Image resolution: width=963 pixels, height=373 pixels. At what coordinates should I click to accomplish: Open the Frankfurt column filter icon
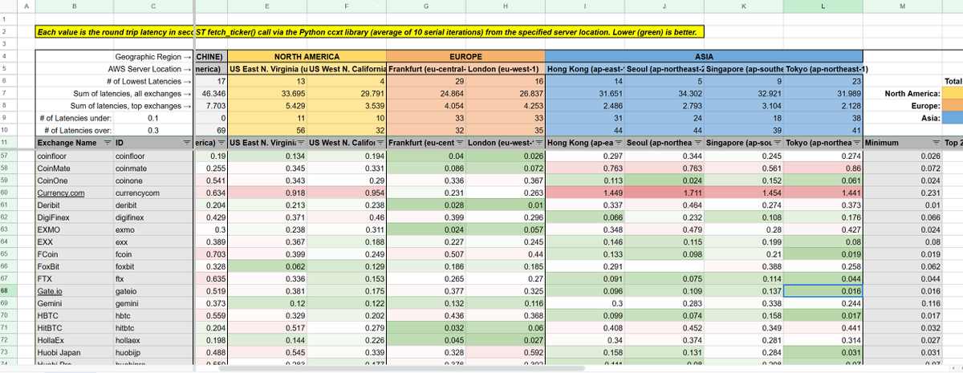click(459, 142)
